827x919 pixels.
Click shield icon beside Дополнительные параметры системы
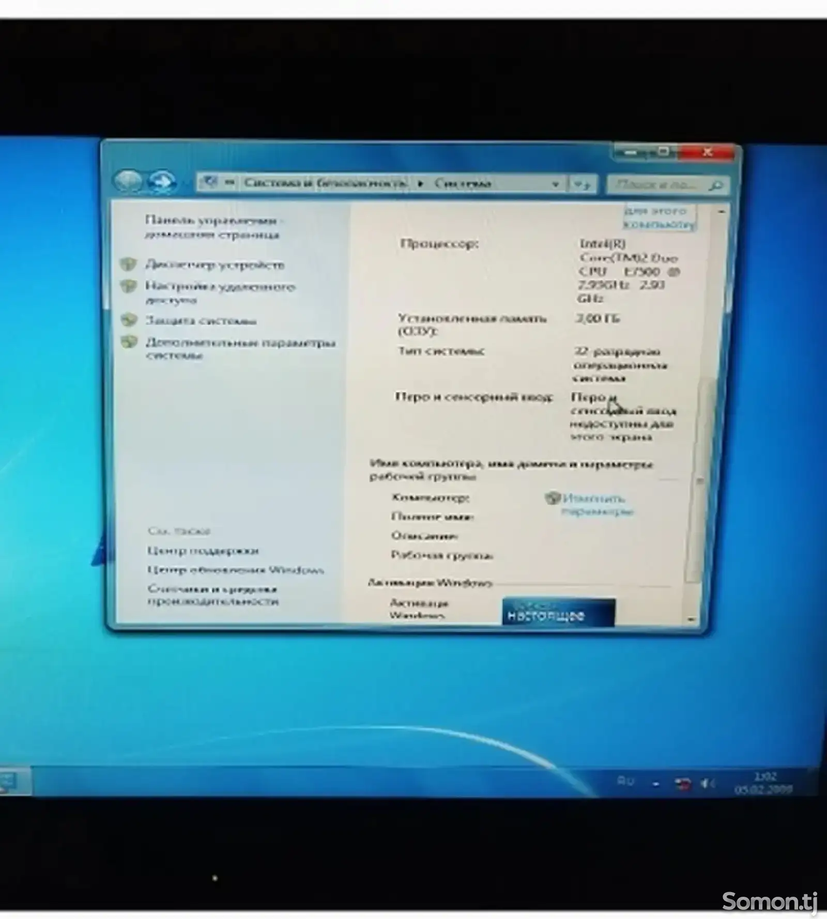[129, 342]
